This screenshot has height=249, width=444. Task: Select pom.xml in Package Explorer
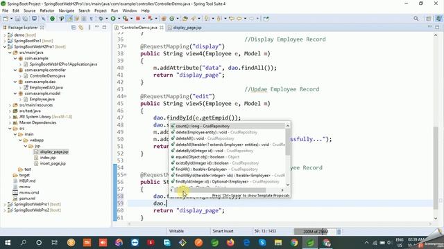(x=27, y=199)
